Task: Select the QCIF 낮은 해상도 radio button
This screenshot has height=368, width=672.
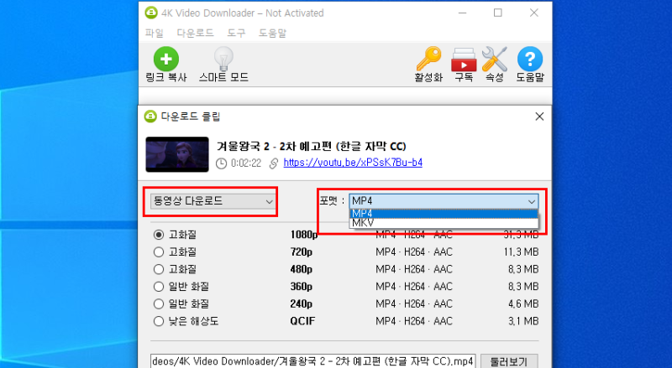Action: click(159, 321)
